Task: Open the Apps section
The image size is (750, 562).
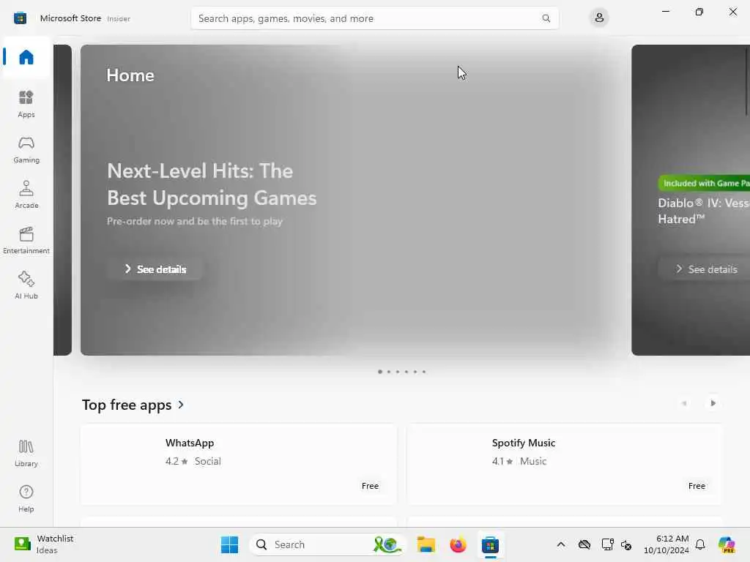Action: (x=26, y=104)
